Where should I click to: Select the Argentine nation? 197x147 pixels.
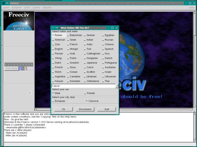point(59,77)
